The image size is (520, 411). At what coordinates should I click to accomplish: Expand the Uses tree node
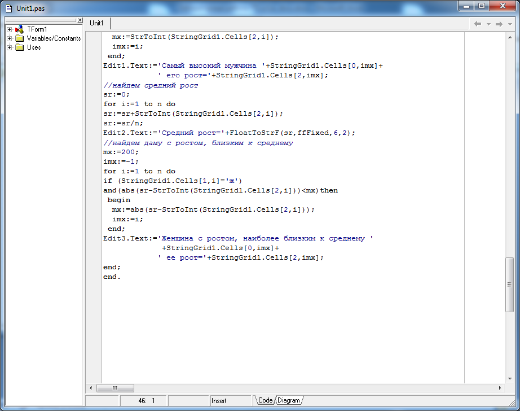pyautogui.click(x=9, y=47)
